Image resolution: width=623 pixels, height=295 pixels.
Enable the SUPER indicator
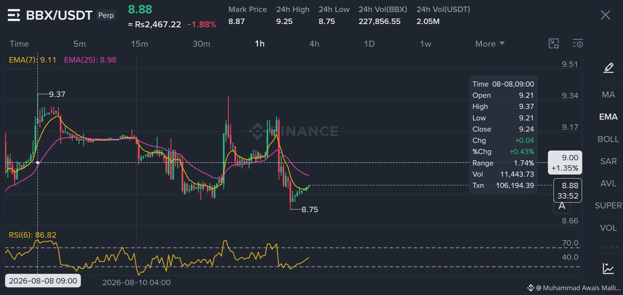point(608,205)
